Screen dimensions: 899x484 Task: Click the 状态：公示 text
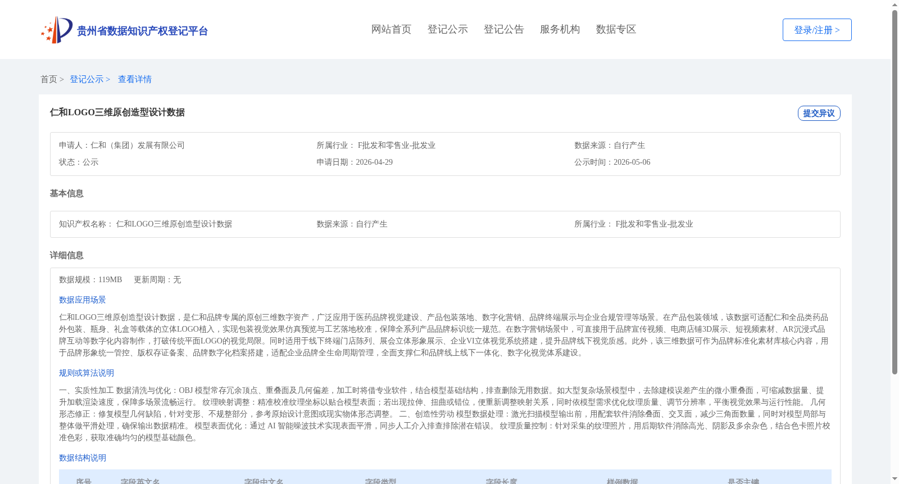point(79,162)
